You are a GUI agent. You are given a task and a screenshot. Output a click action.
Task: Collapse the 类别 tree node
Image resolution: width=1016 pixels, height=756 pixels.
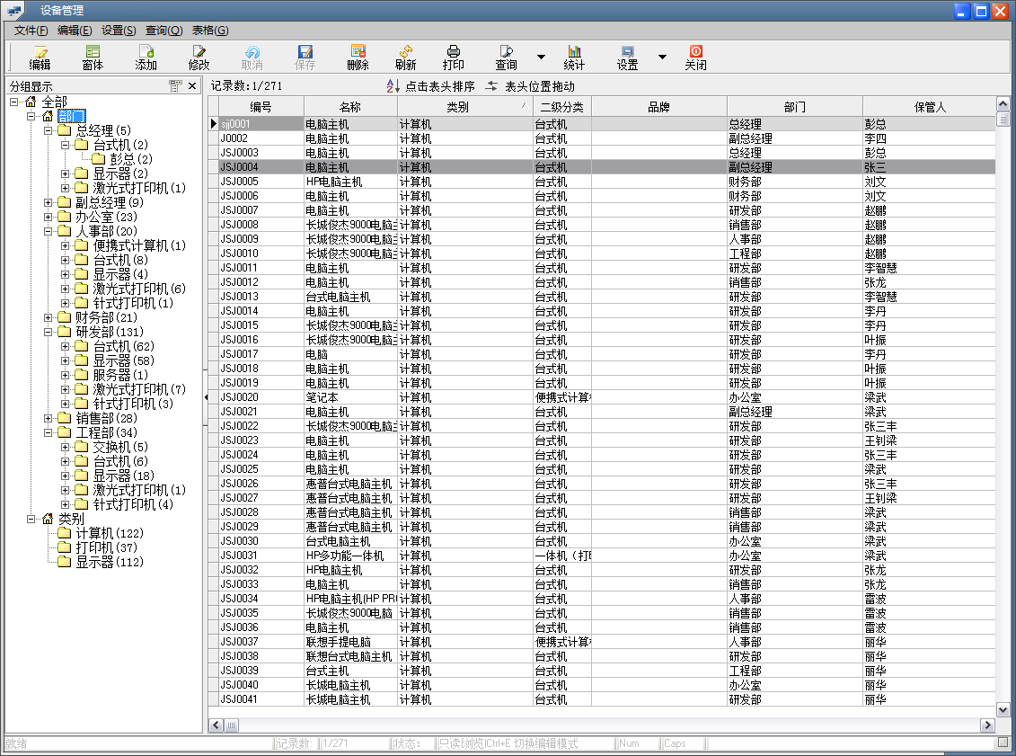tap(31, 519)
